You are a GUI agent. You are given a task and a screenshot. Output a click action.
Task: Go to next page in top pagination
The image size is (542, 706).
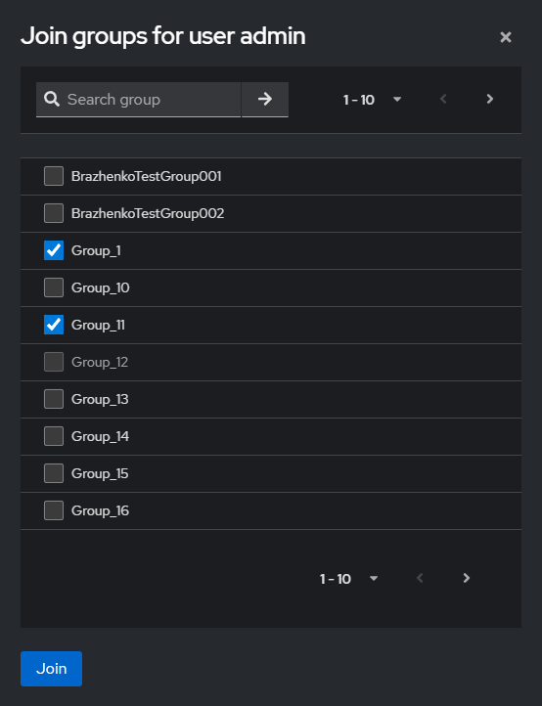pos(490,99)
